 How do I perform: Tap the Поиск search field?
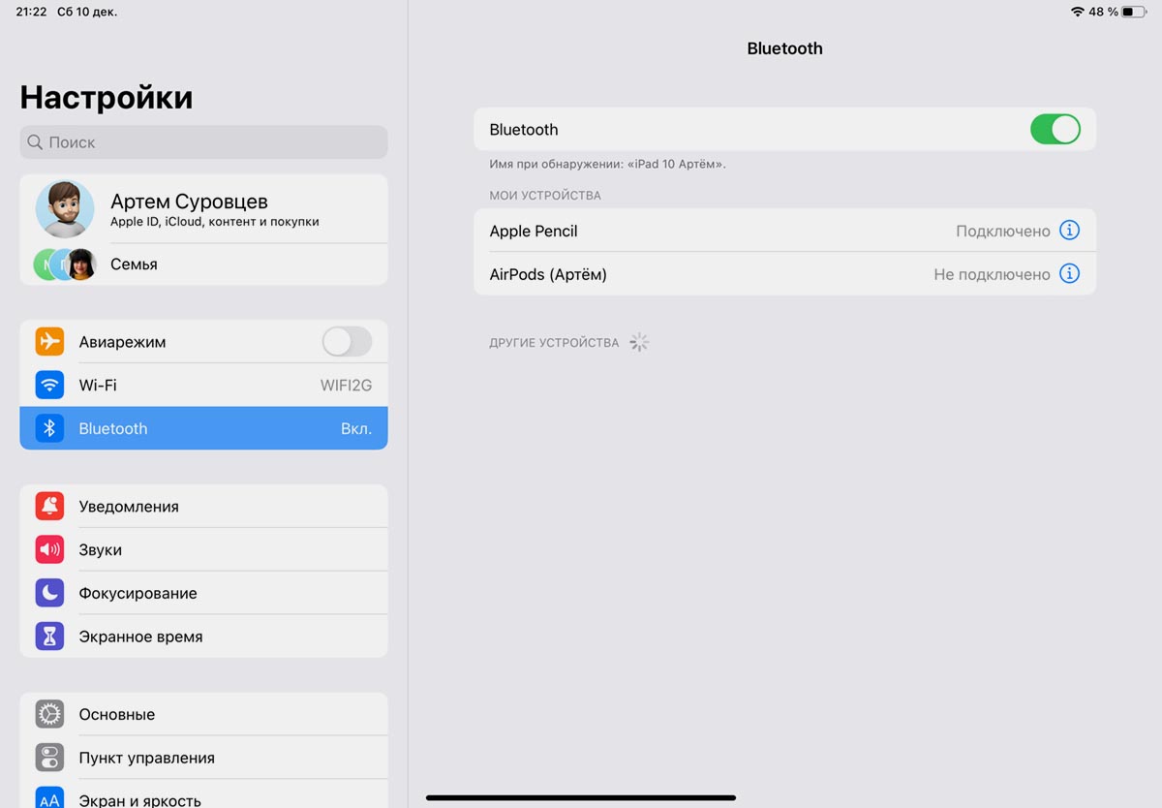[203, 142]
